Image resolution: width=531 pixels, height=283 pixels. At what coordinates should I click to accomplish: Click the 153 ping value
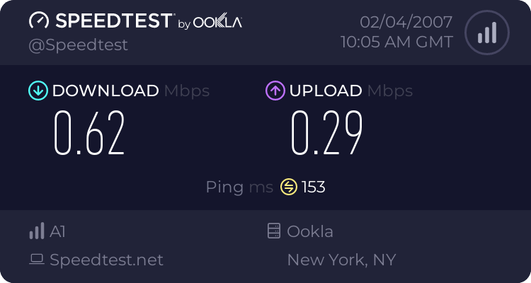pyautogui.click(x=314, y=187)
